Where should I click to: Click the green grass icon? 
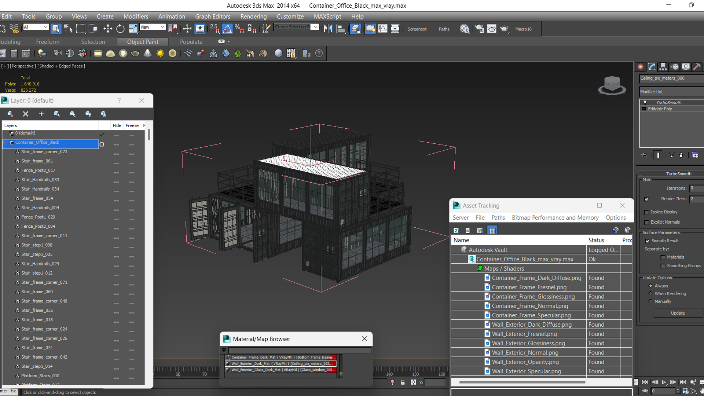[238, 54]
